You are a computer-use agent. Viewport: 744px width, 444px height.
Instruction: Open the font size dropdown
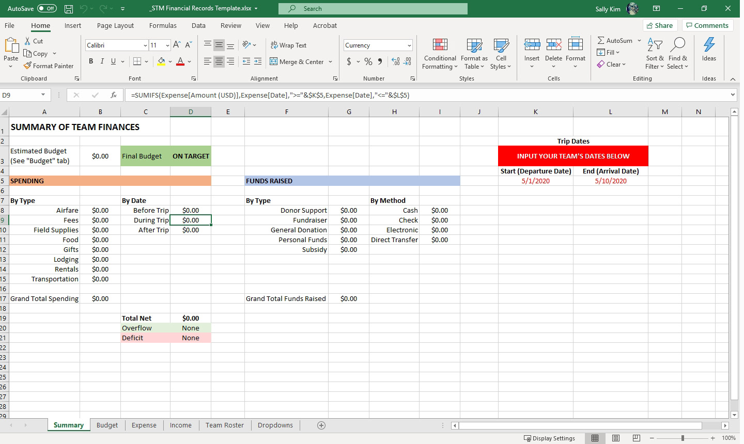[167, 45]
